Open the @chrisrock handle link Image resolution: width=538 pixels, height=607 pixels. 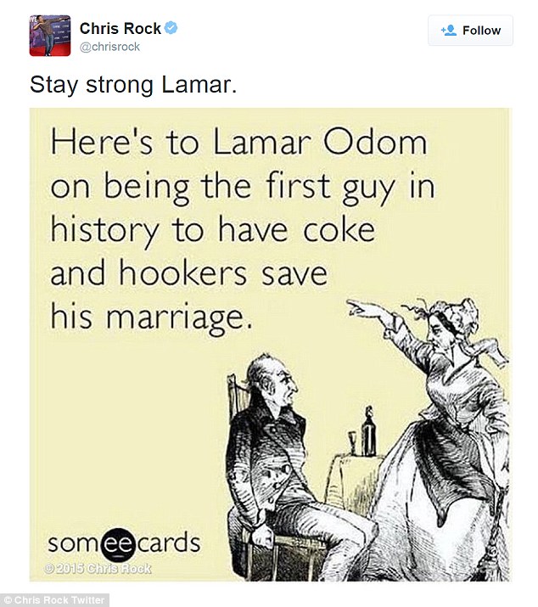tap(109, 47)
